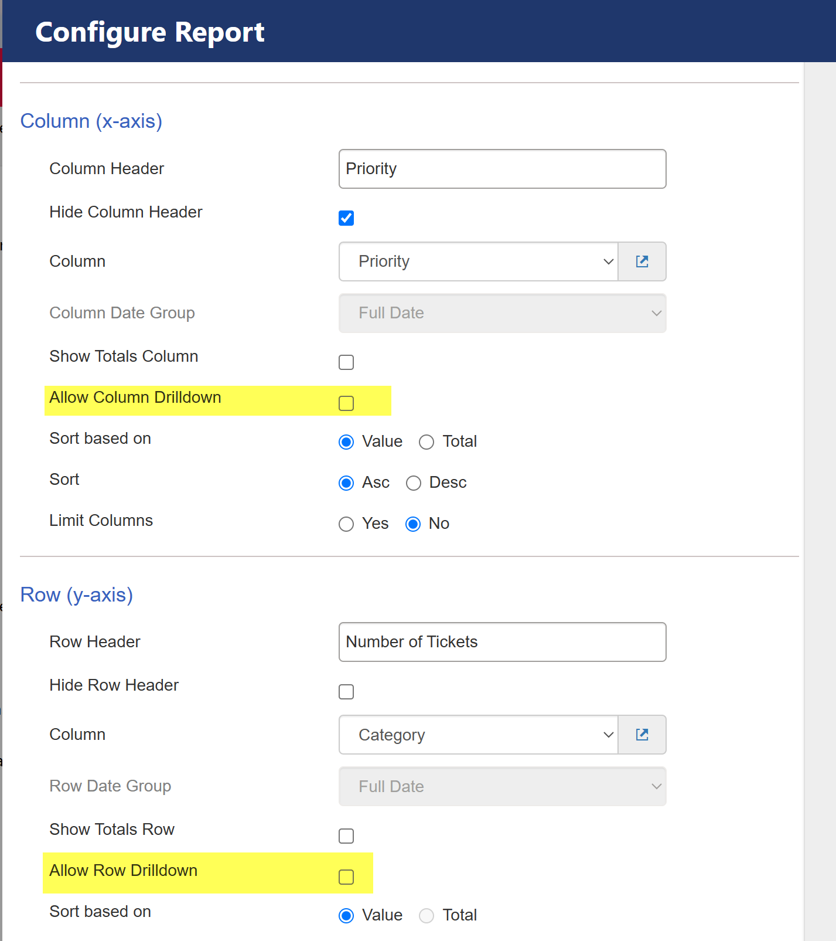
Task: Check the Hide Row Header checkbox
Action: (x=346, y=692)
